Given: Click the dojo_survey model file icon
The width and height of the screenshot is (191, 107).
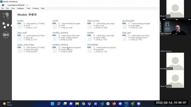Looking at the screenshot, I should click(90, 26).
